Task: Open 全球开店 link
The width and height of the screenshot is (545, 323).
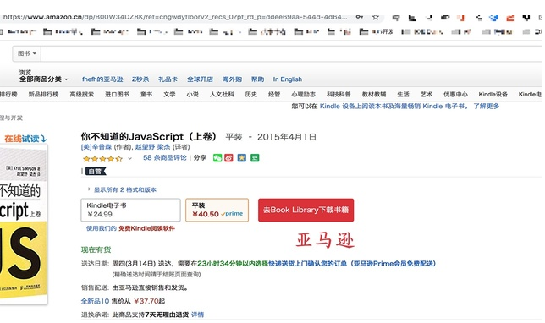Action: click(x=200, y=79)
